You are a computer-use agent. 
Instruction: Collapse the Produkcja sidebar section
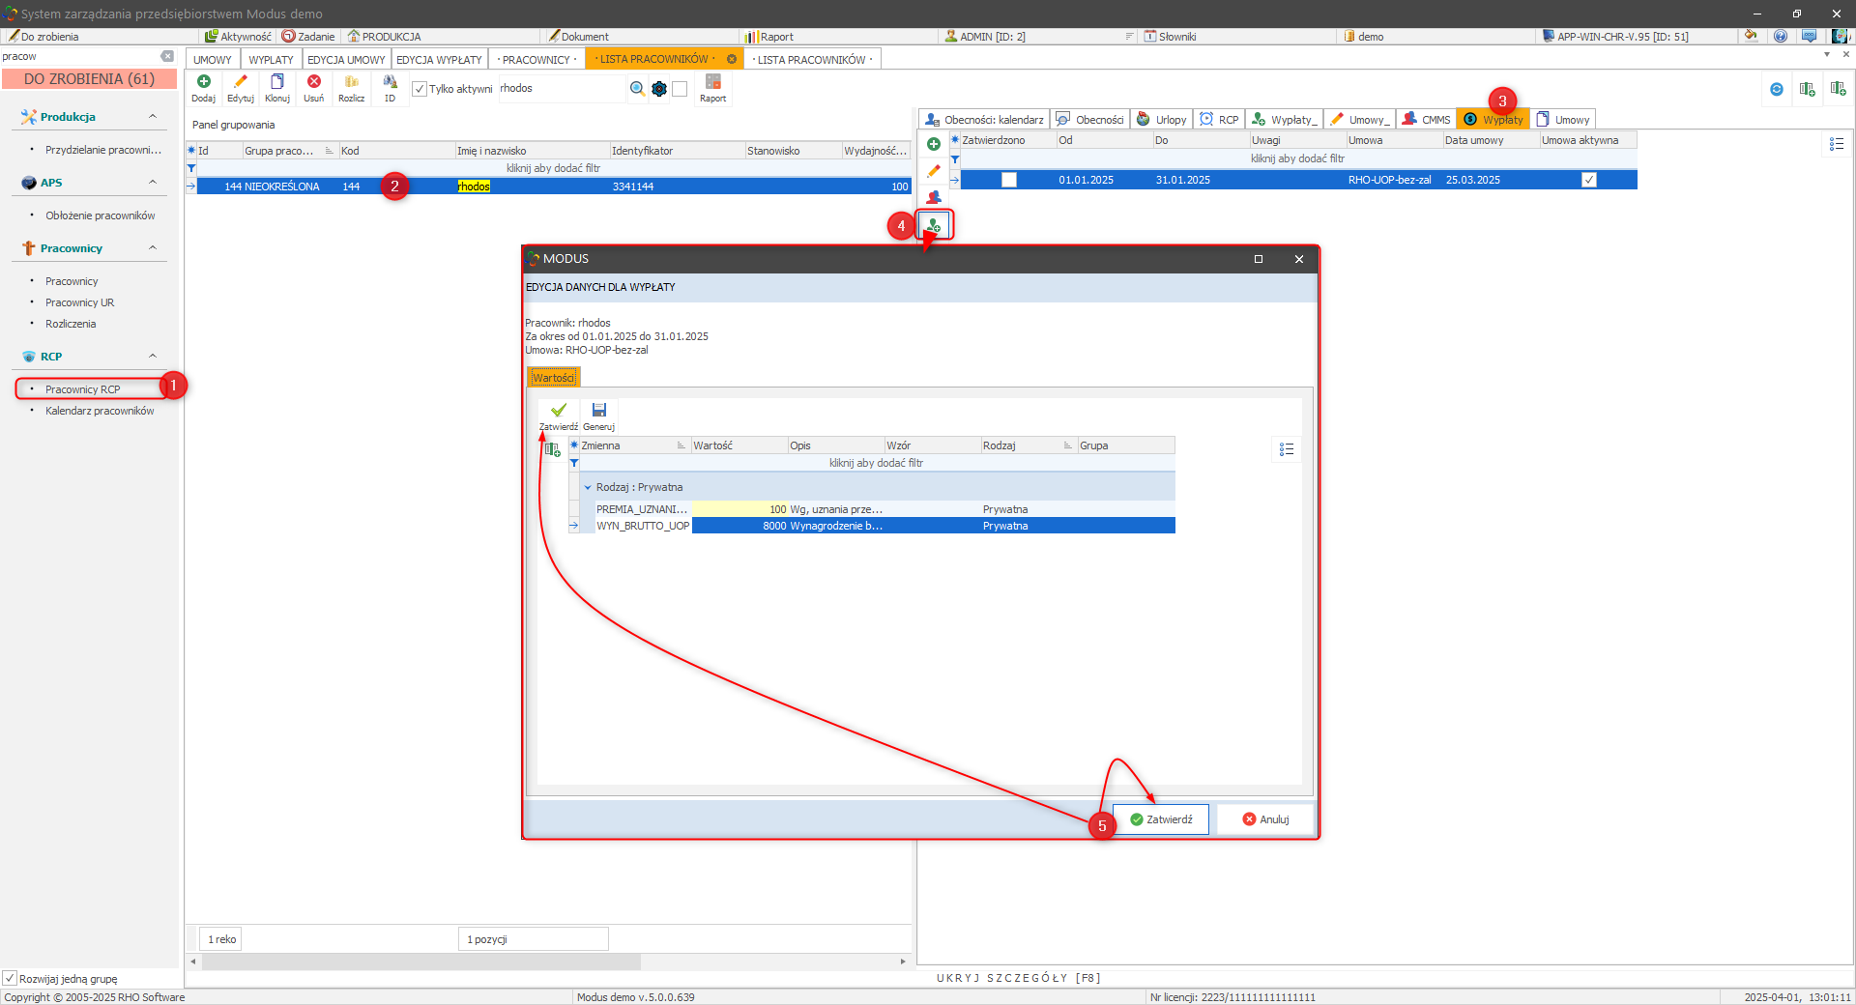coord(153,117)
